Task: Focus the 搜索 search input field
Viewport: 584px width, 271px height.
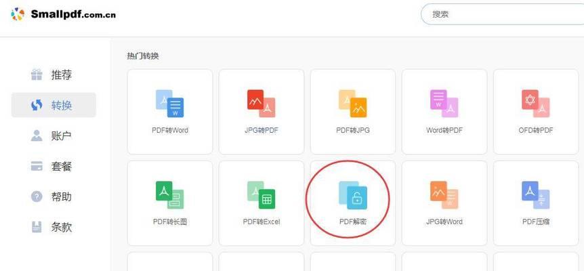Action: pyautogui.click(x=503, y=14)
